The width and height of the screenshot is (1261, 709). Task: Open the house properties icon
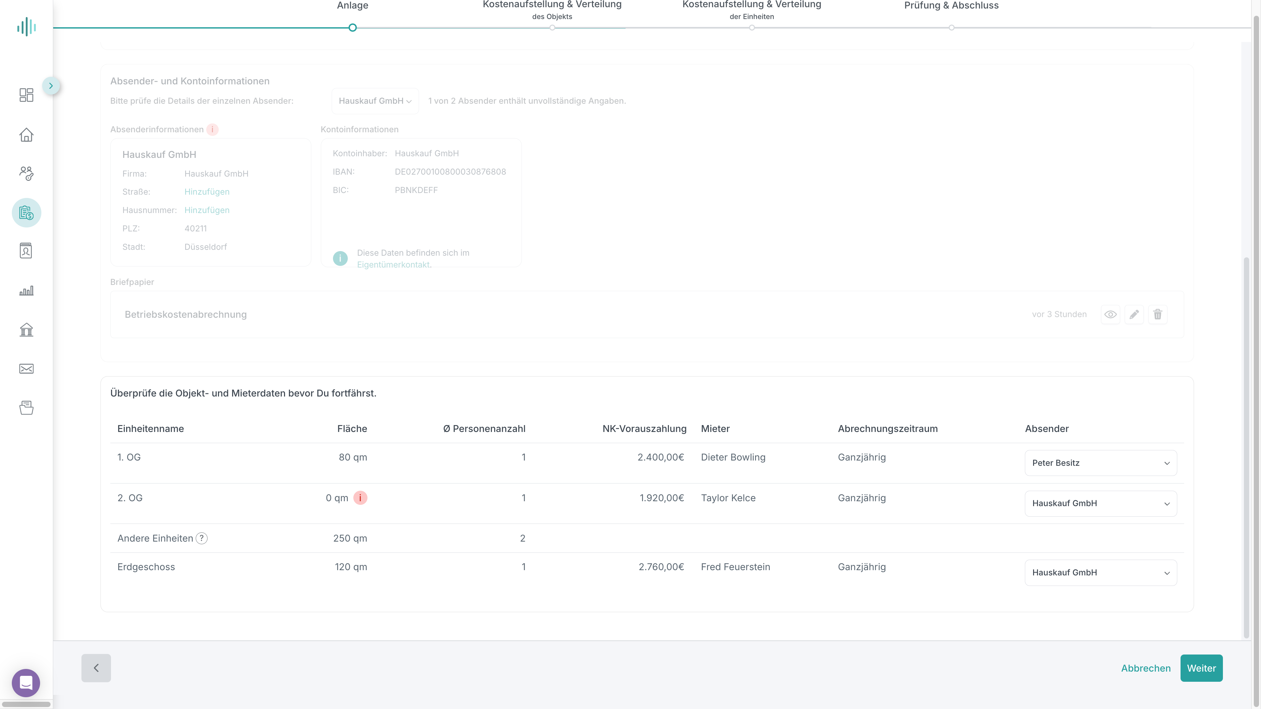click(26, 135)
